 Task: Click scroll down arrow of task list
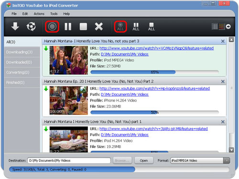coord(231,150)
